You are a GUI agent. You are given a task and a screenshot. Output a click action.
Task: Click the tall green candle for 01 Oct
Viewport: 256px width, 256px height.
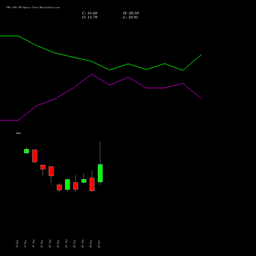[100, 173]
